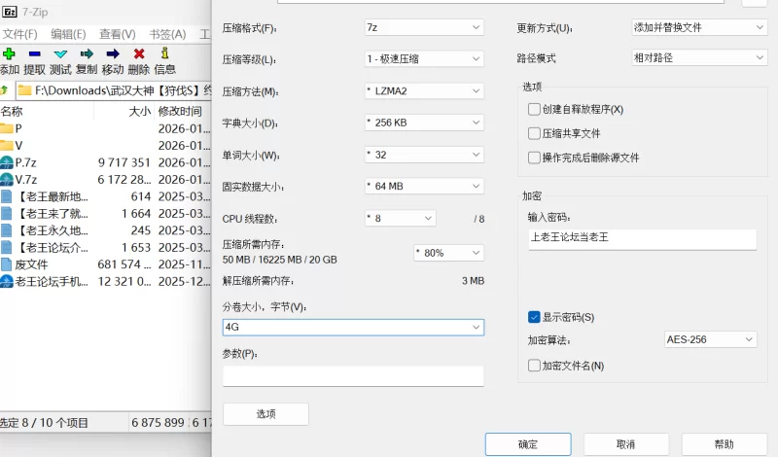Click the up-folder arrow beside address bar

[x=5, y=90]
